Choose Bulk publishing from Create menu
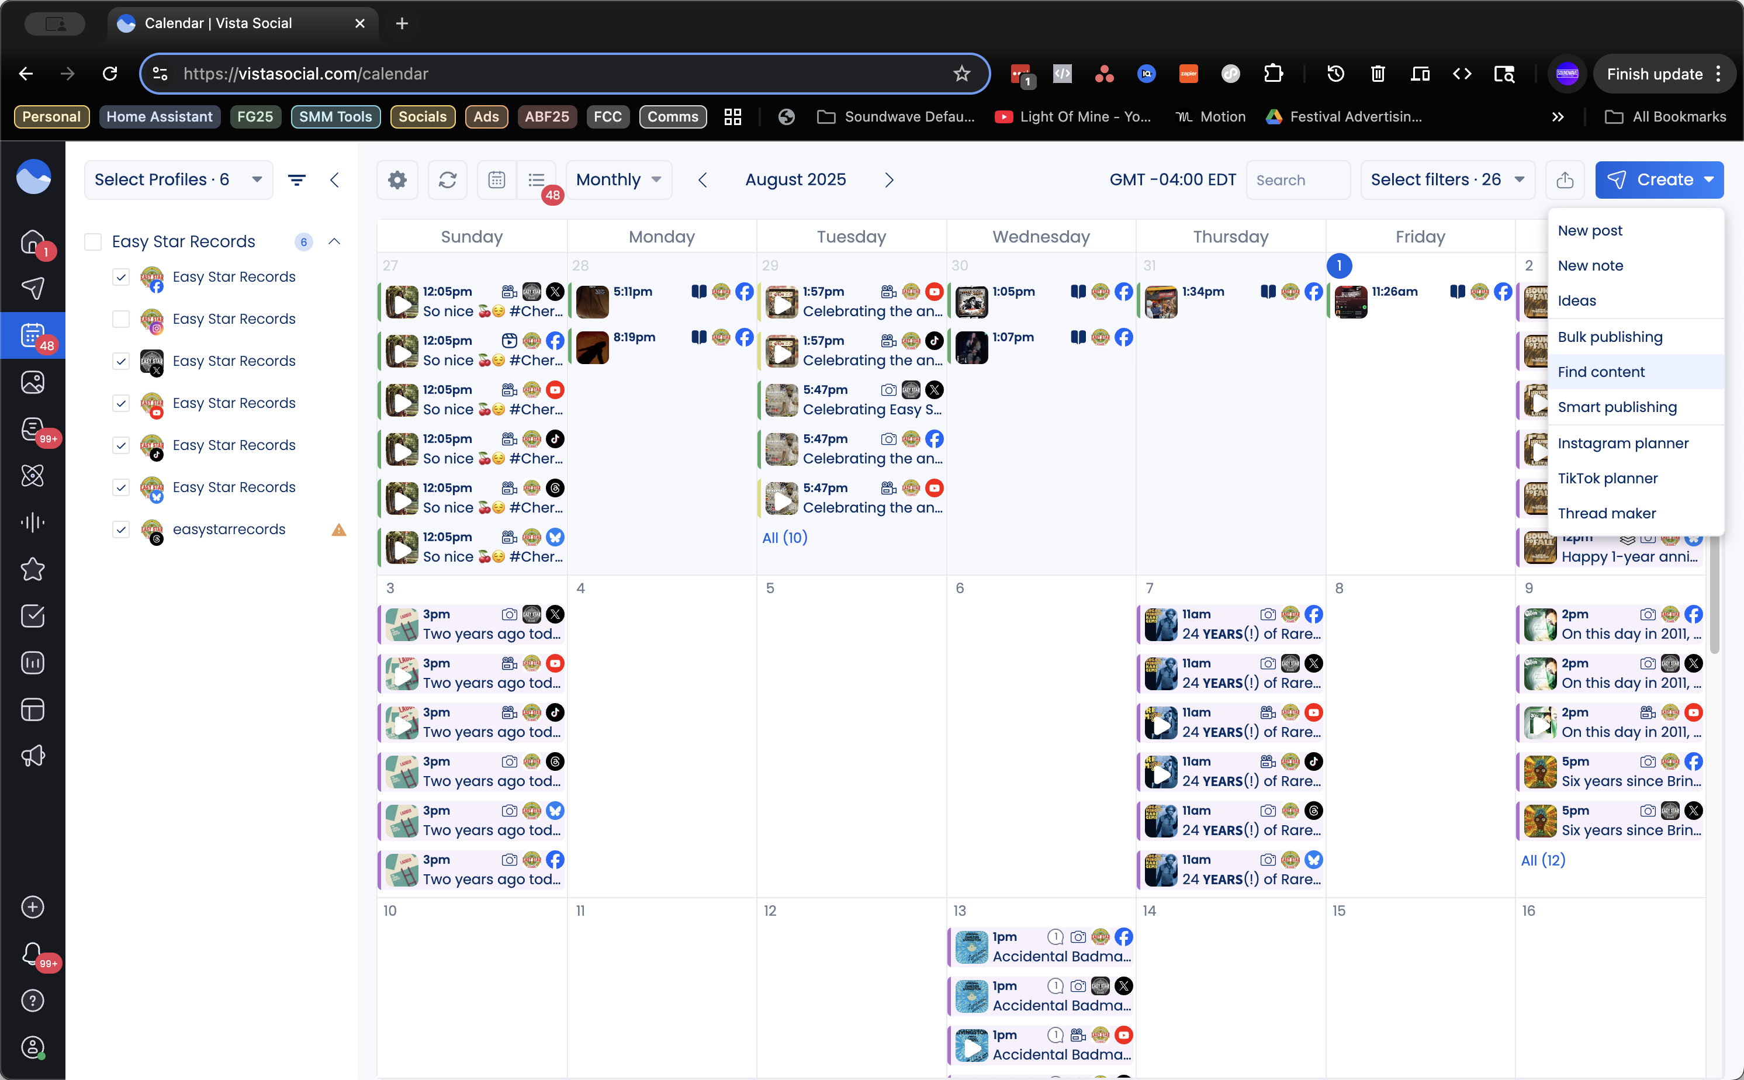The width and height of the screenshot is (1744, 1080). pyautogui.click(x=1610, y=337)
